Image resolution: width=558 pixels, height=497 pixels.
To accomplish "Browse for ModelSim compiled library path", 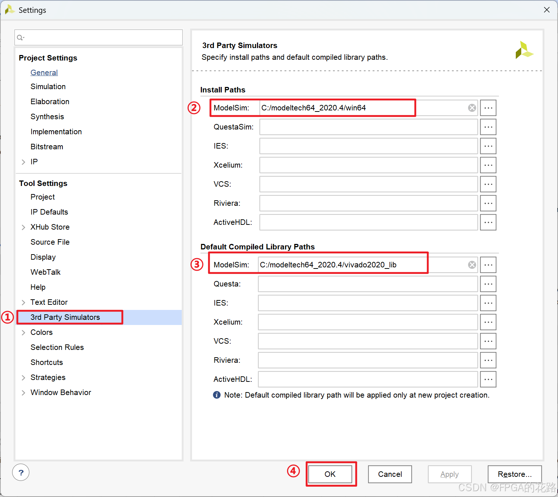I will 488,265.
